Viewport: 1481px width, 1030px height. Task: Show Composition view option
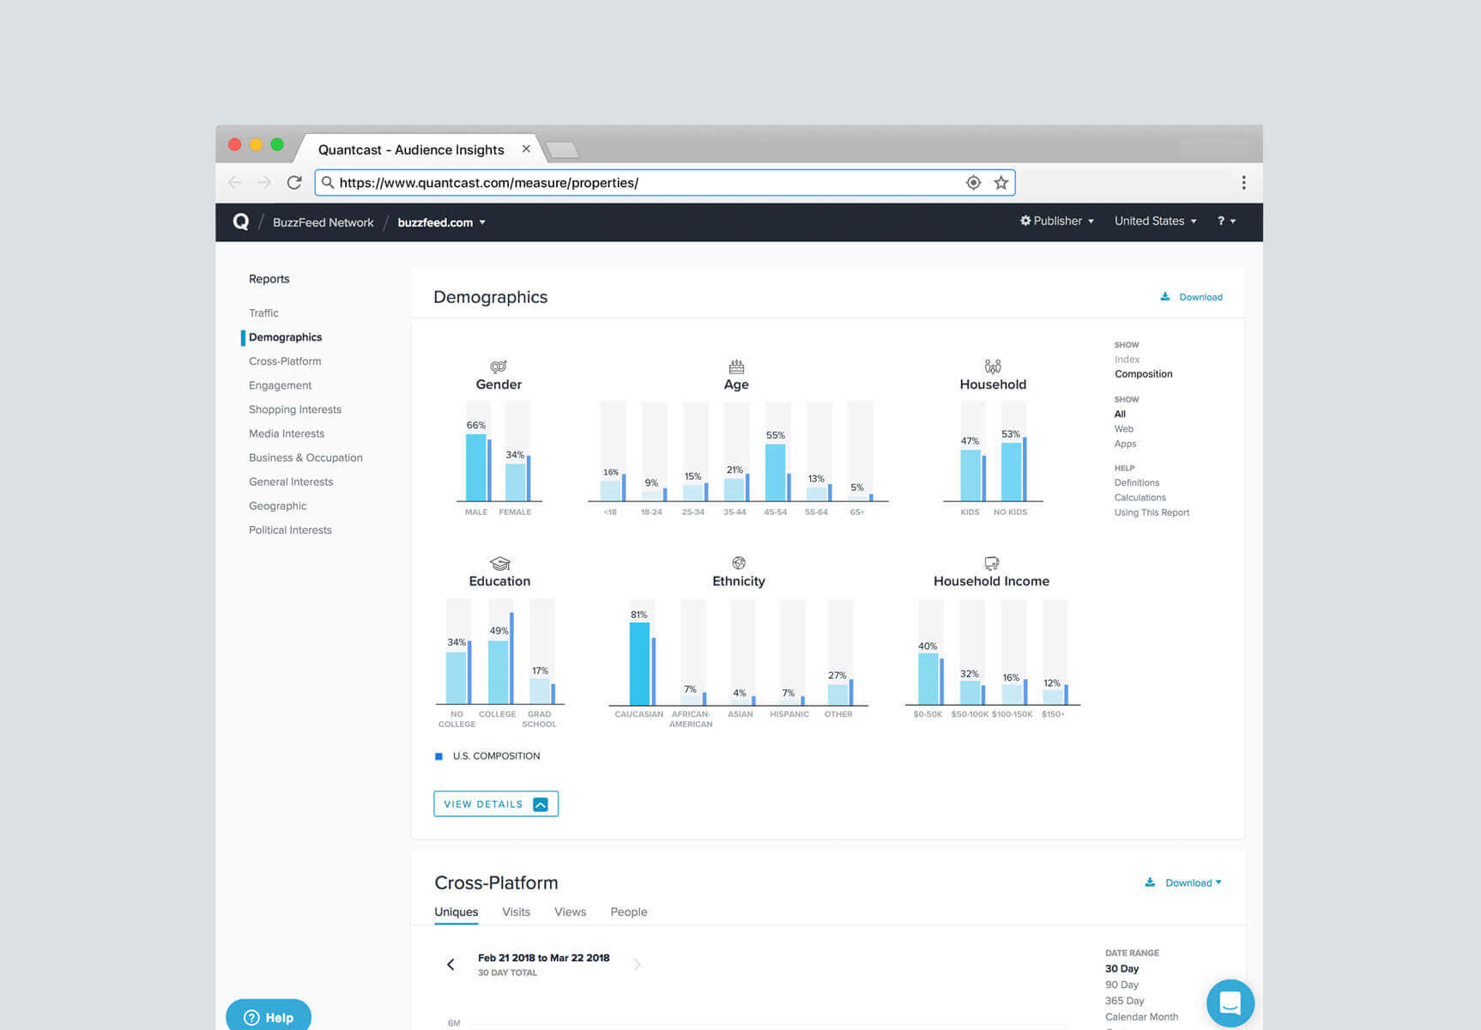point(1143,374)
